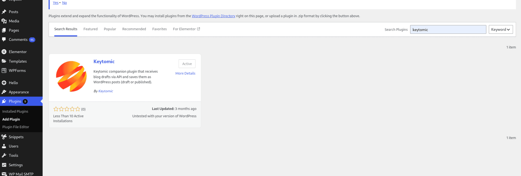Click the Media sidebar icon
The height and width of the screenshot is (176, 521).
point(4,21)
